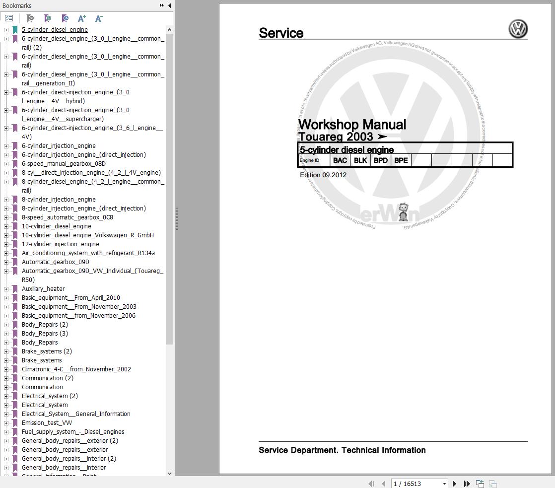Jump to the last page
This screenshot has height=488, width=555.
point(467,484)
